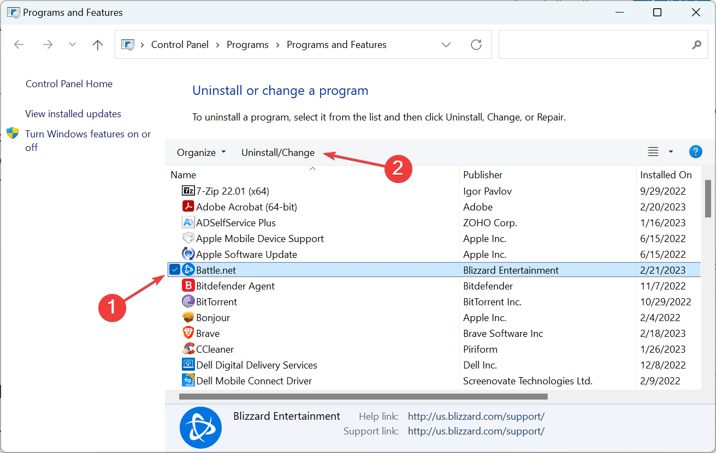Screen dimensions: 716x453
Task: Expand chevron after Control Panel breadcrumb
Action: 218,45
